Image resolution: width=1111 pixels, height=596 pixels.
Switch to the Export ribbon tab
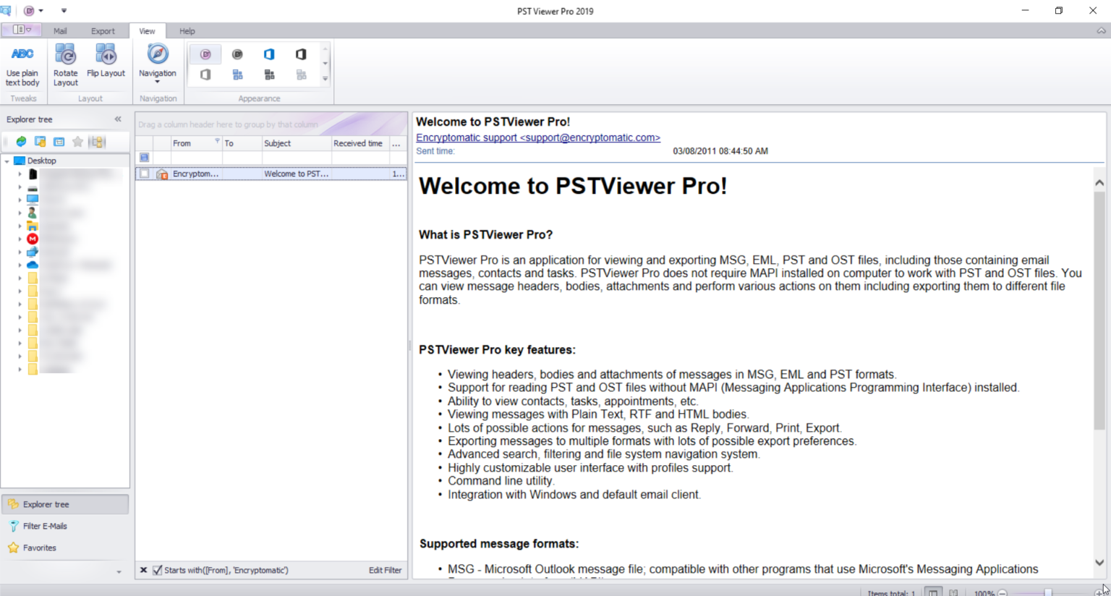click(x=103, y=31)
